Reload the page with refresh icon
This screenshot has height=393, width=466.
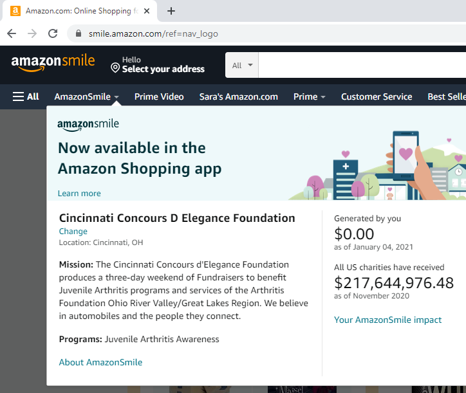click(x=53, y=33)
